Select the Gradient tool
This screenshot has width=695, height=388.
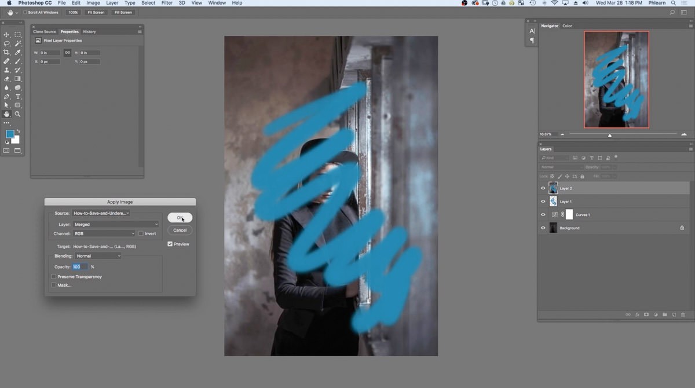coord(18,79)
